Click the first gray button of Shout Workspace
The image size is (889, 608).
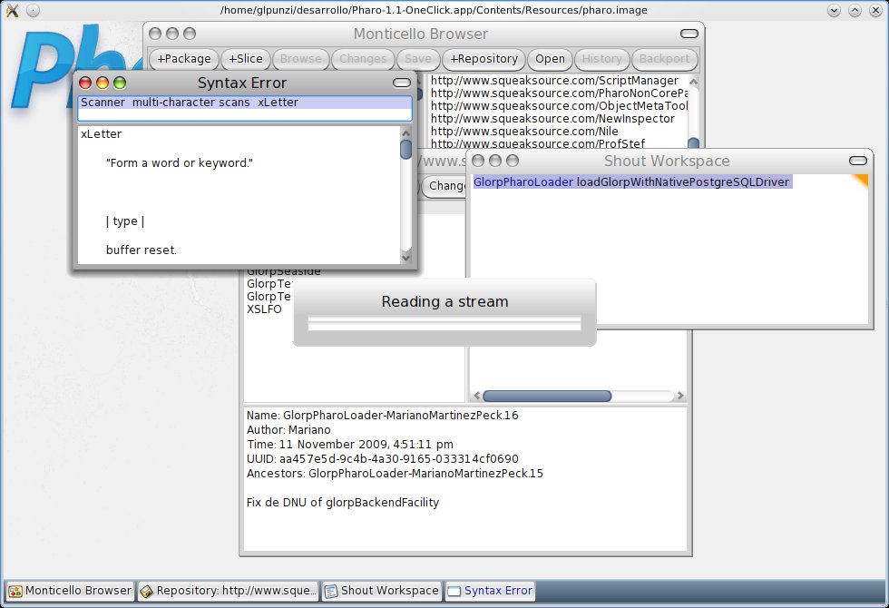tap(478, 162)
